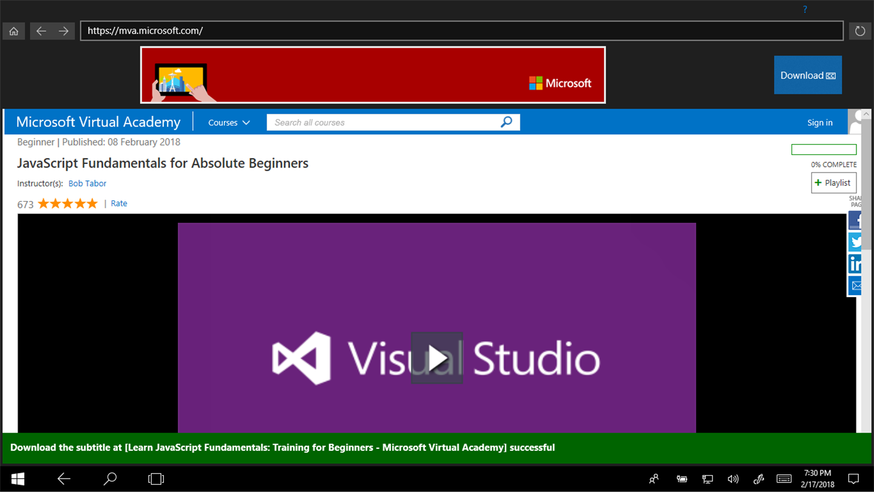Sign in to Microsoft Virtual Academy
This screenshot has height=492, width=874.
point(819,123)
